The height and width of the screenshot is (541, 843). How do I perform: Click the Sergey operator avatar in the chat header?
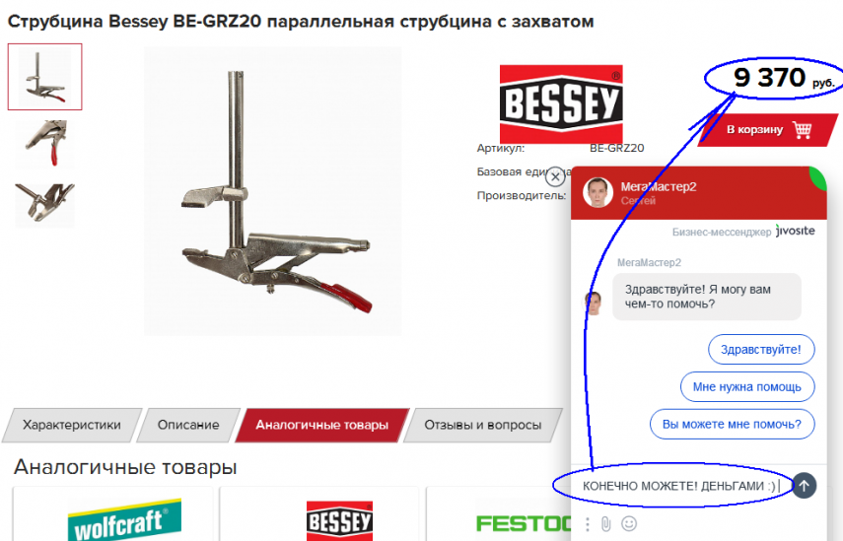click(x=597, y=192)
